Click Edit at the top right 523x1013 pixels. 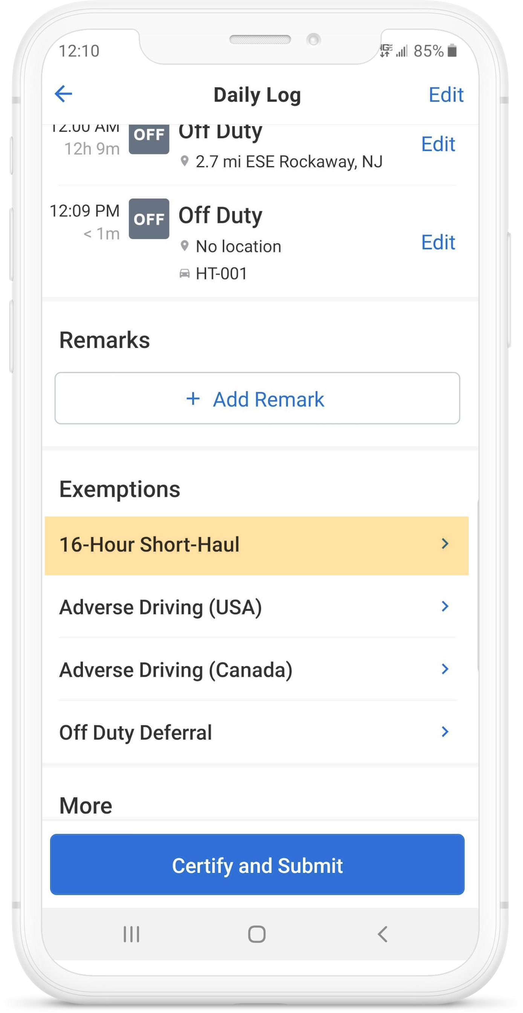coord(446,95)
